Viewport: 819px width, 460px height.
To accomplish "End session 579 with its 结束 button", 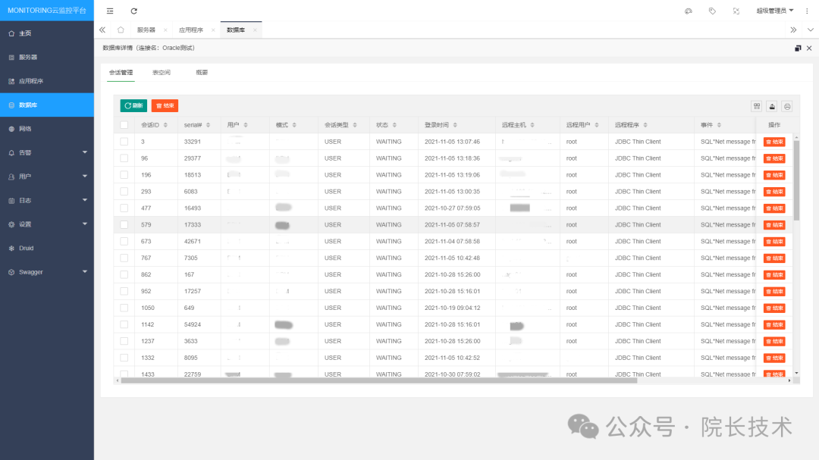I will pos(774,224).
